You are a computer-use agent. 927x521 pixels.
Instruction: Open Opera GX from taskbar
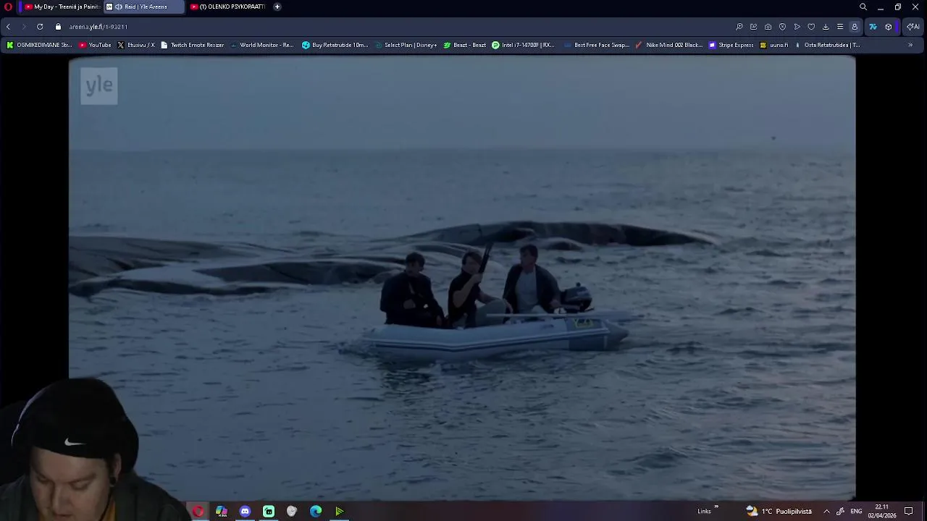point(198,512)
